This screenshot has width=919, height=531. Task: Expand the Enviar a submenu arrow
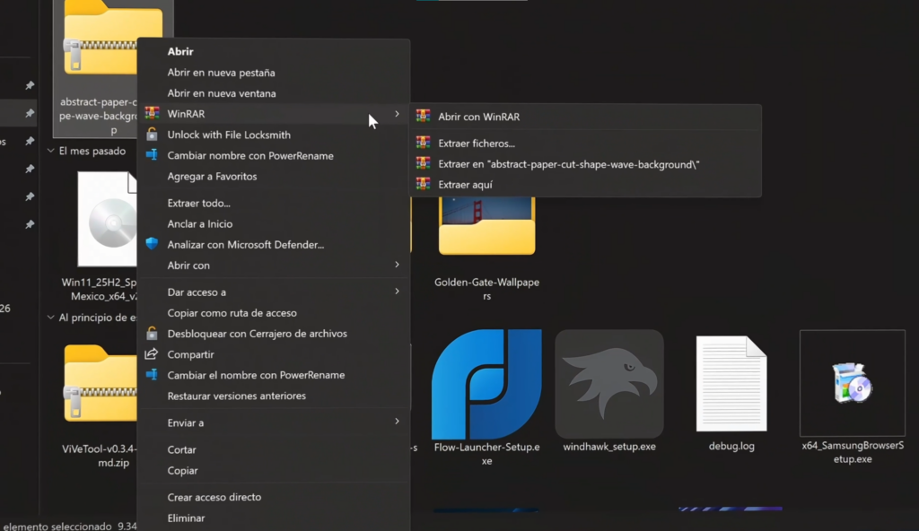pyautogui.click(x=397, y=422)
